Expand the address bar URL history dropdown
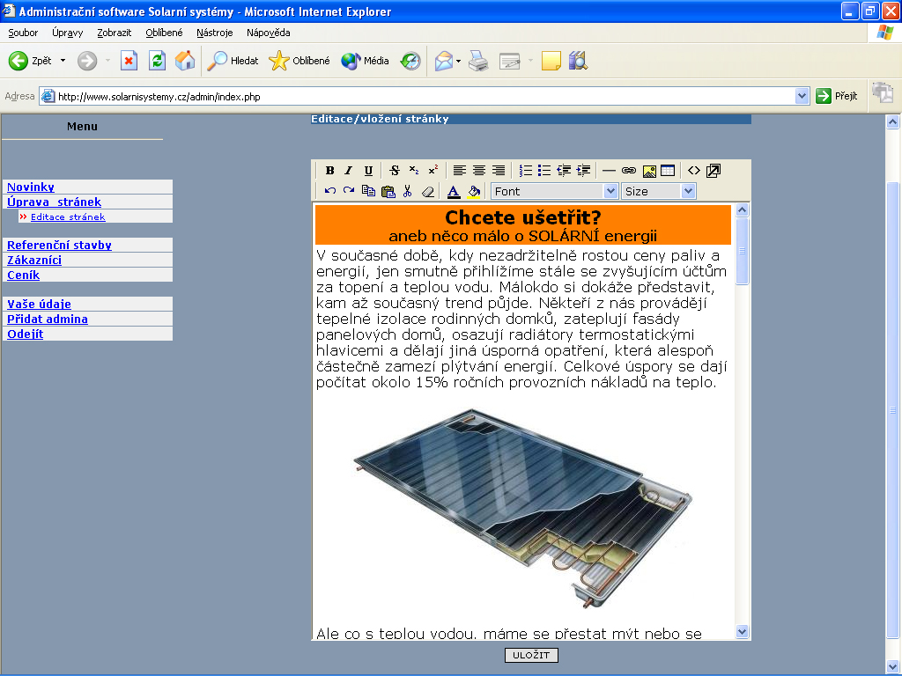 click(802, 96)
